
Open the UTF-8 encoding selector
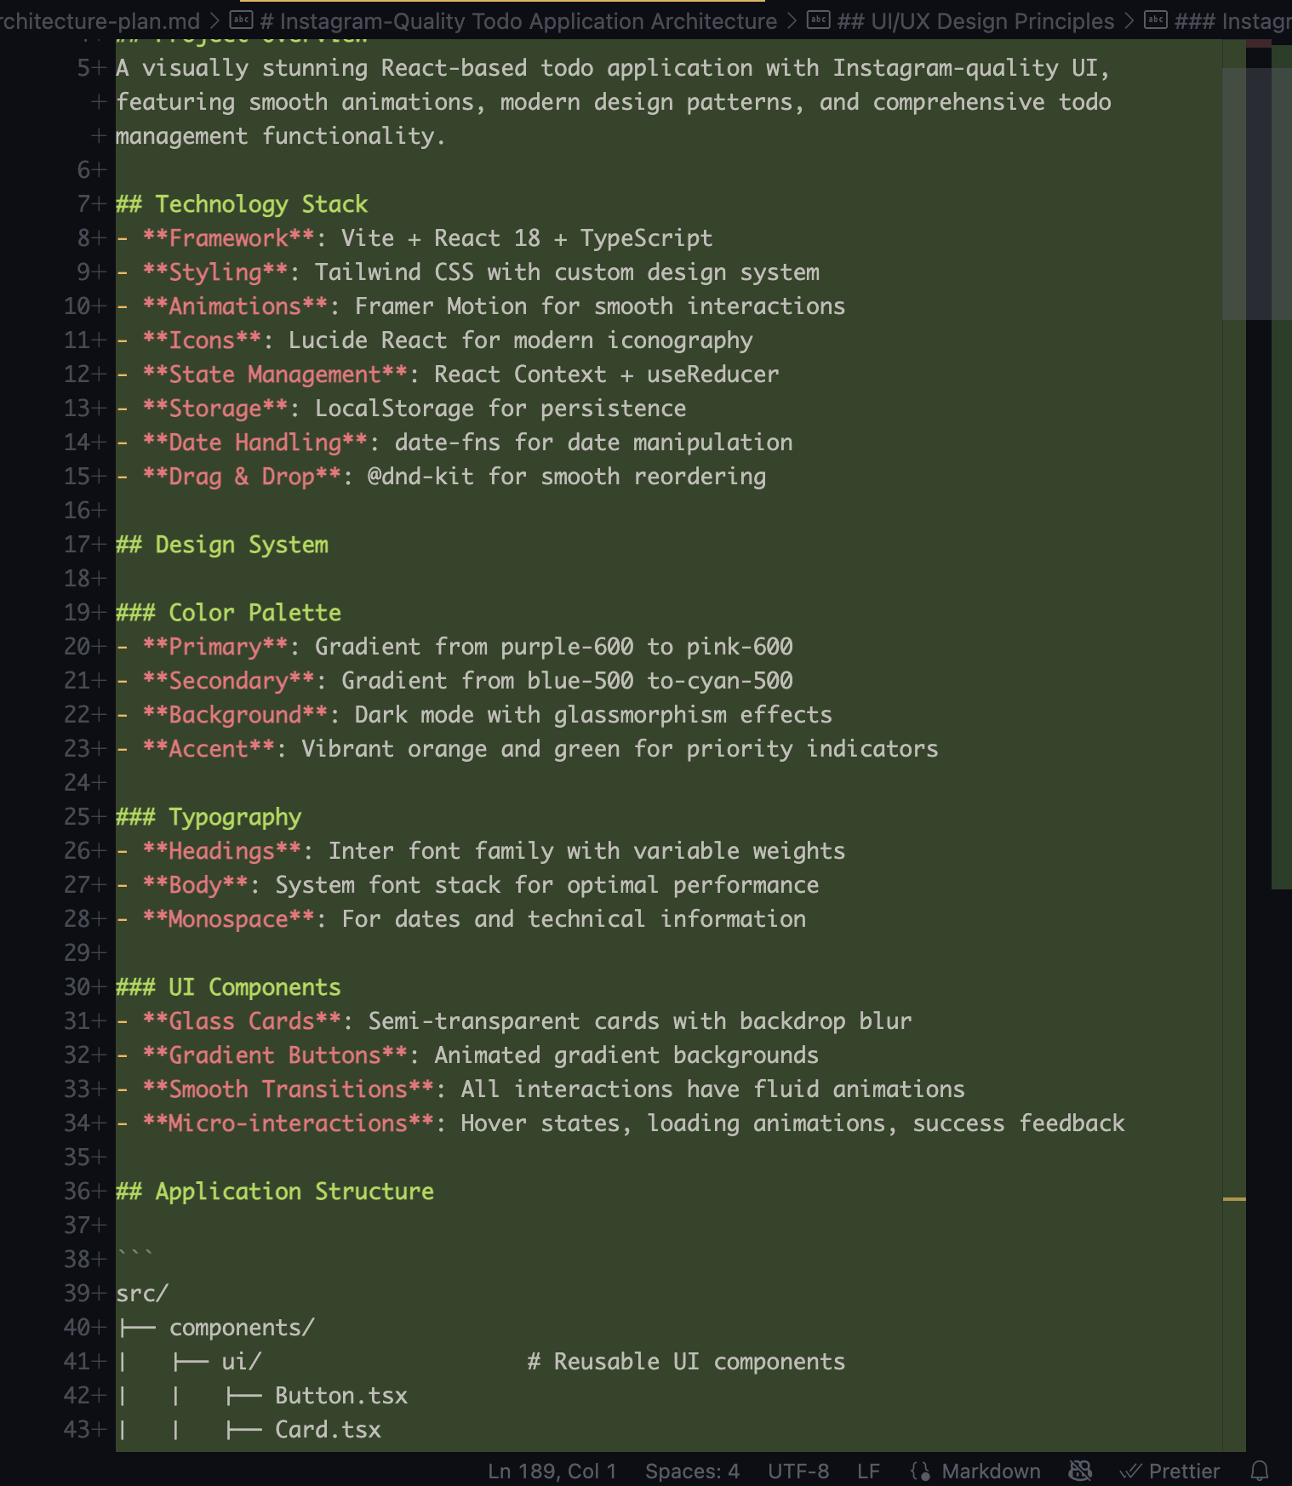click(x=798, y=1471)
